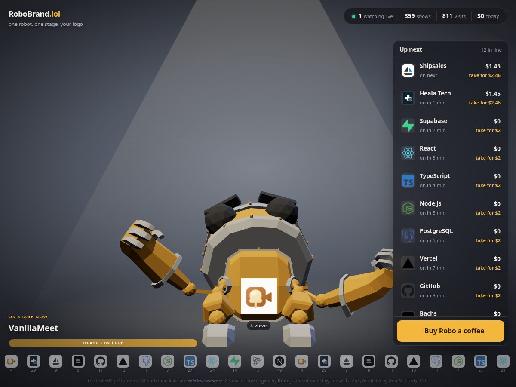Click take for $2 on the PostgreSQL row
This screenshot has width=516, height=387.
point(488,240)
